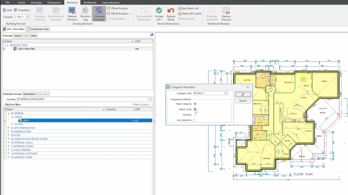Select the 1001: Floor Plan tree row
Viewport: 348px width, 195px height.
tap(78, 49)
